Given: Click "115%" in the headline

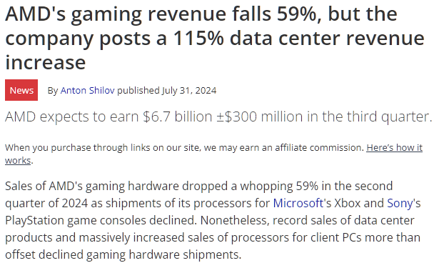Looking at the screenshot, I should 198,38.
